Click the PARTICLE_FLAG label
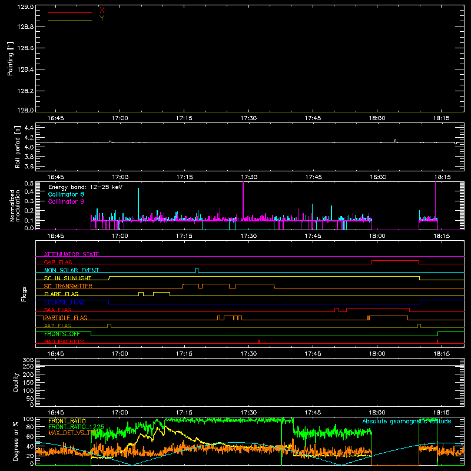Screen dimensions: 471x471 pos(66,318)
